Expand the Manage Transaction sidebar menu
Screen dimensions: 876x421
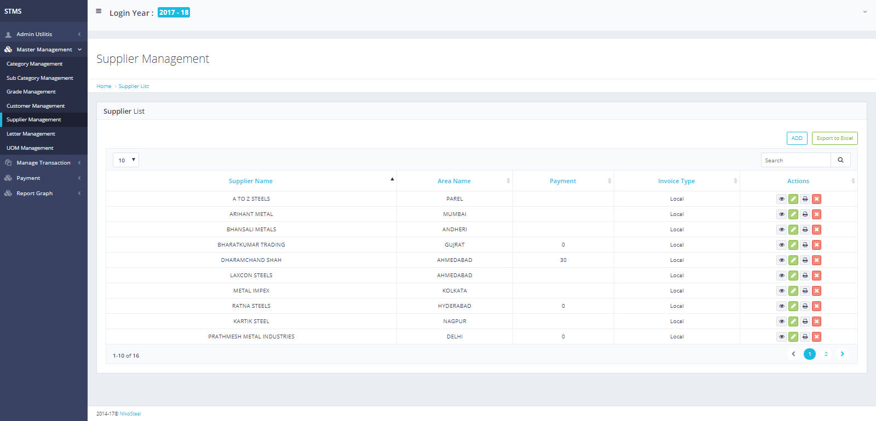pos(43,163)
